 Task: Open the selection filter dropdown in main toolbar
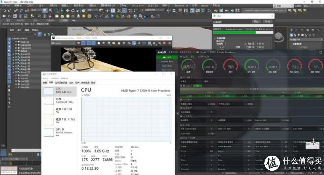tap(36, 10)
